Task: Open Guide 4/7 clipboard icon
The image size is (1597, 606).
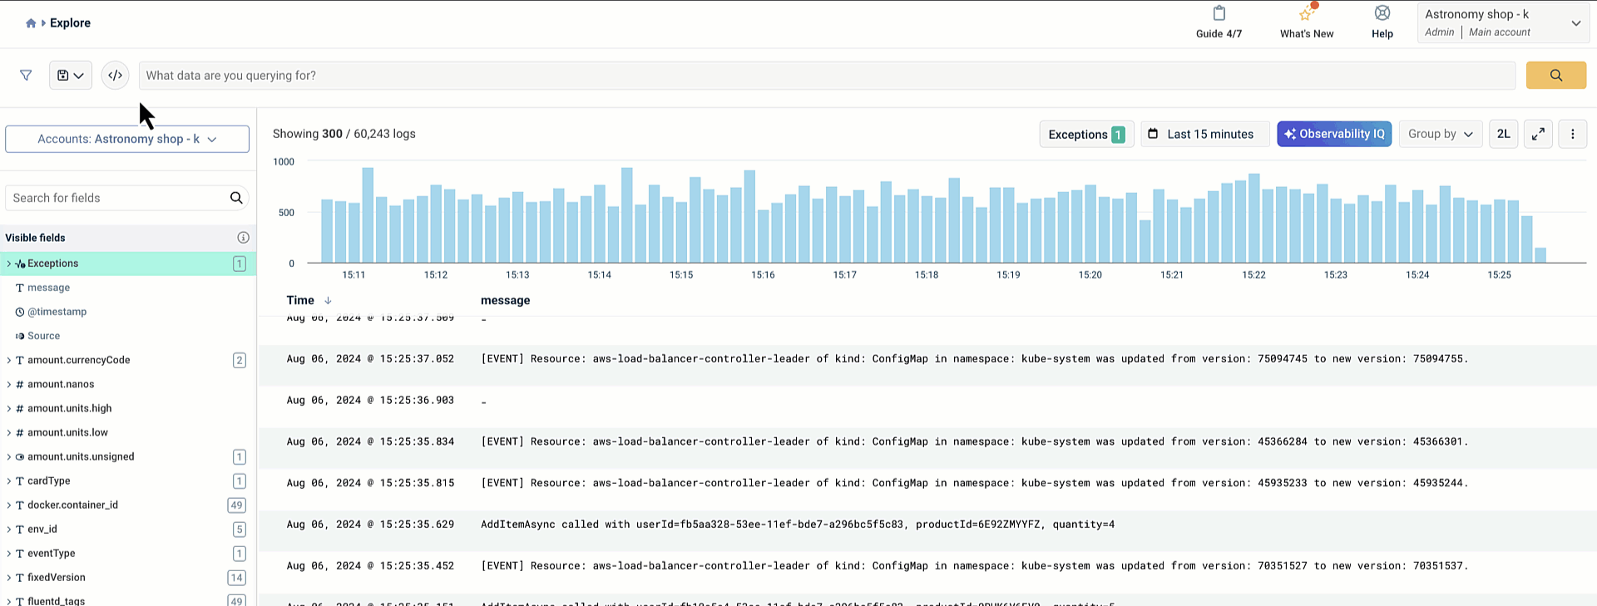Action: coord(1219,14)
